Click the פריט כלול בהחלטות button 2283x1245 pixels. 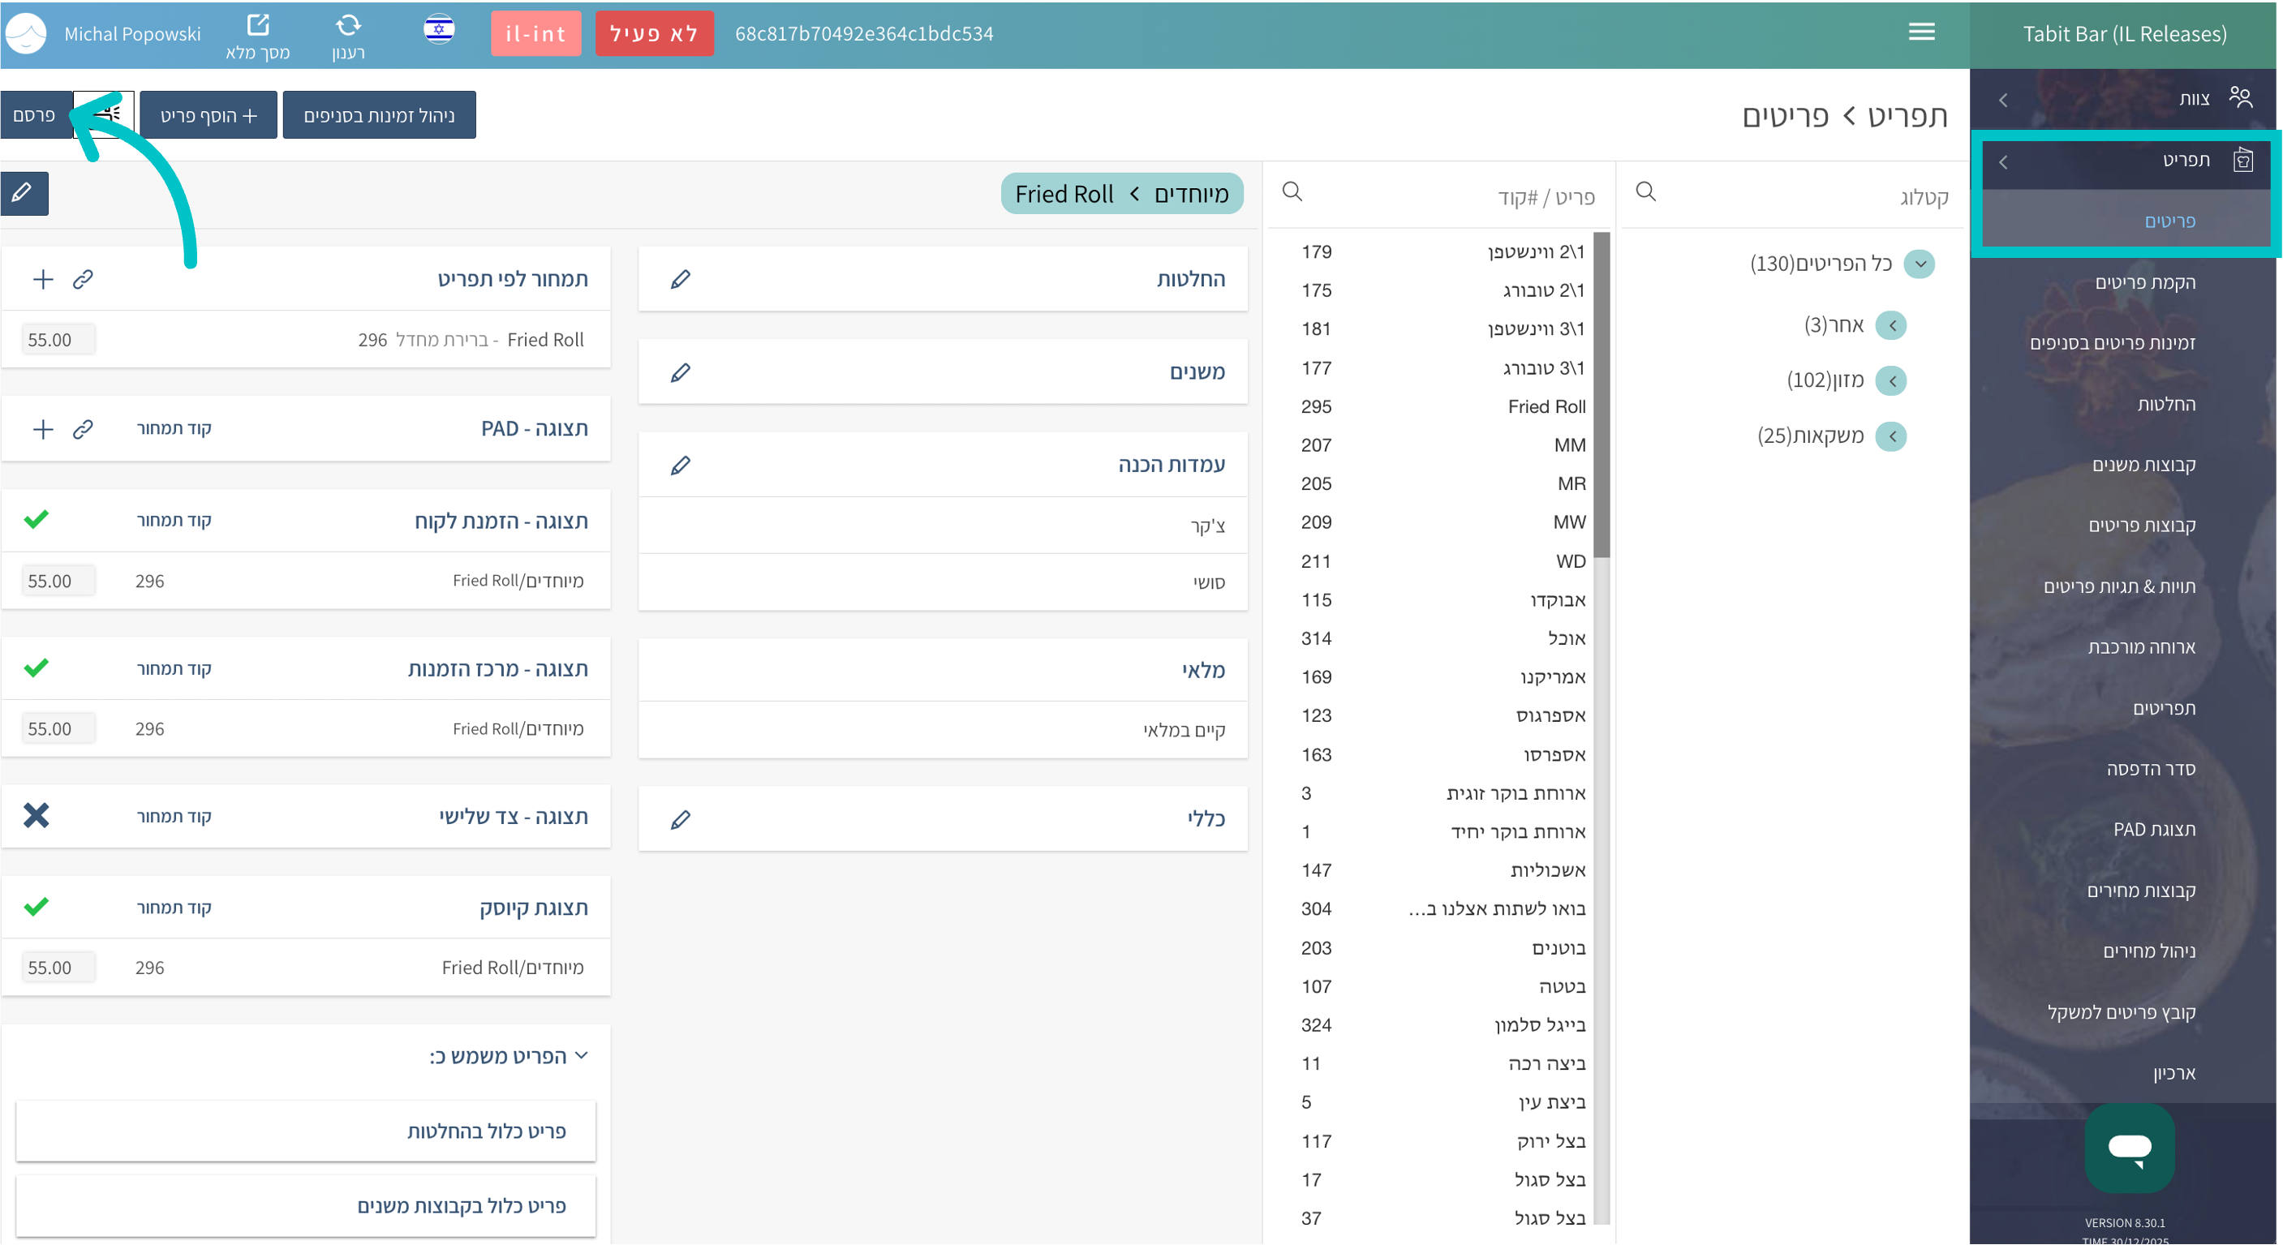(x=306, y=1131)
